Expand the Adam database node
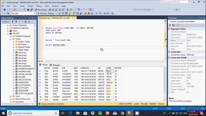The image size is (206, 116). click(8, 31)
